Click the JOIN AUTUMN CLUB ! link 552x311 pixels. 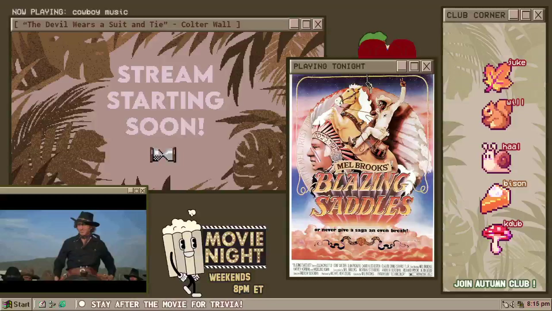(x=495, y=284)
